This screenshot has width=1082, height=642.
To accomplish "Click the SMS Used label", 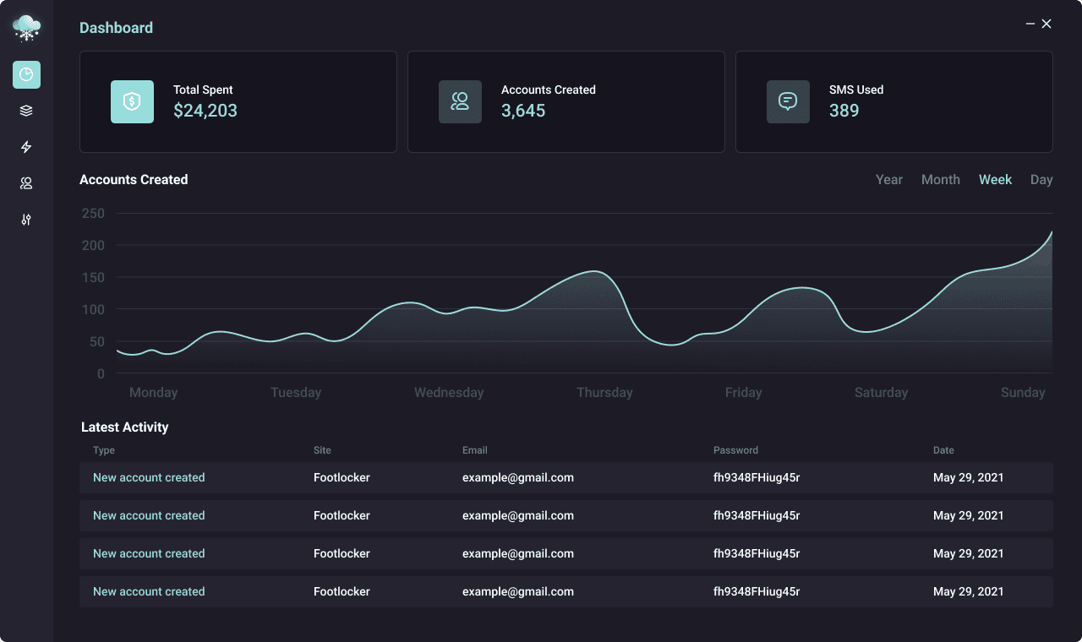I will click(x=856, y=90).
